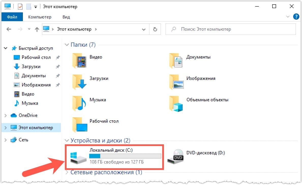Click the disk space usage bar of drive C
This screenshot has height=185, width=302.
coord(125,156)
